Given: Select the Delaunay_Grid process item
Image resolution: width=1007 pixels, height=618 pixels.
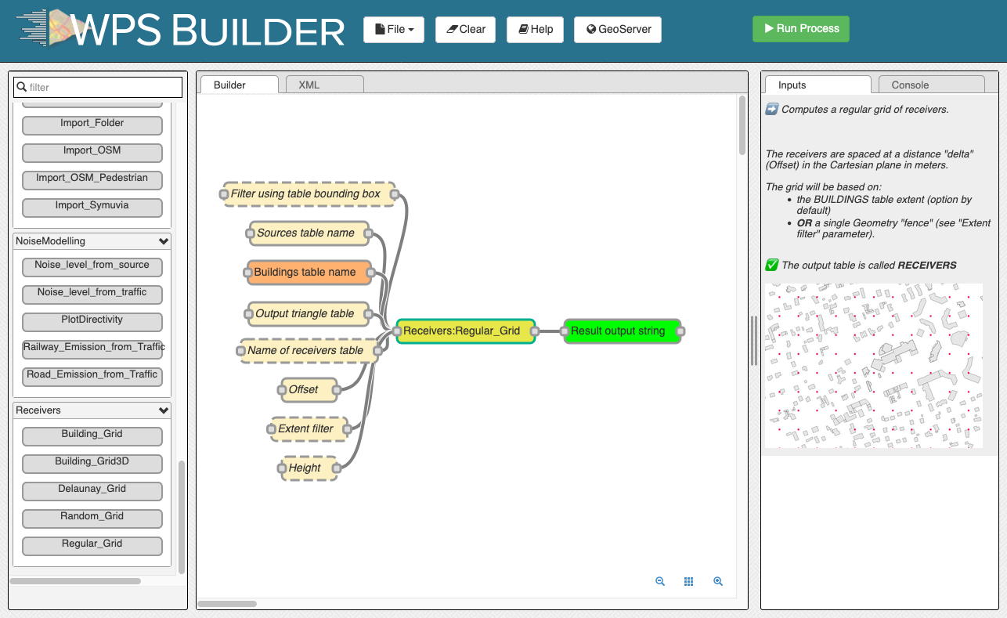Looking at the screenshot, I should pyautogui.click(x=92, y=490).
